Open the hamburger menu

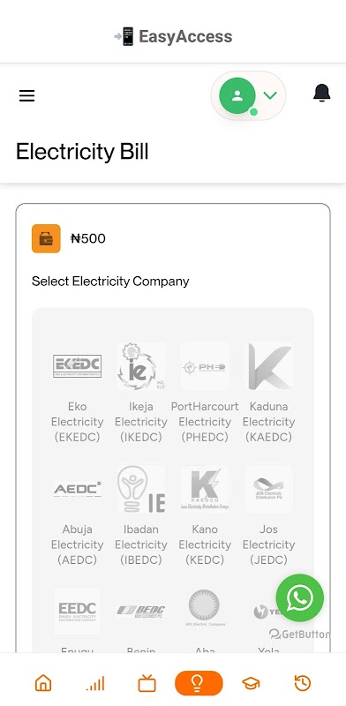tap(26, 95)
